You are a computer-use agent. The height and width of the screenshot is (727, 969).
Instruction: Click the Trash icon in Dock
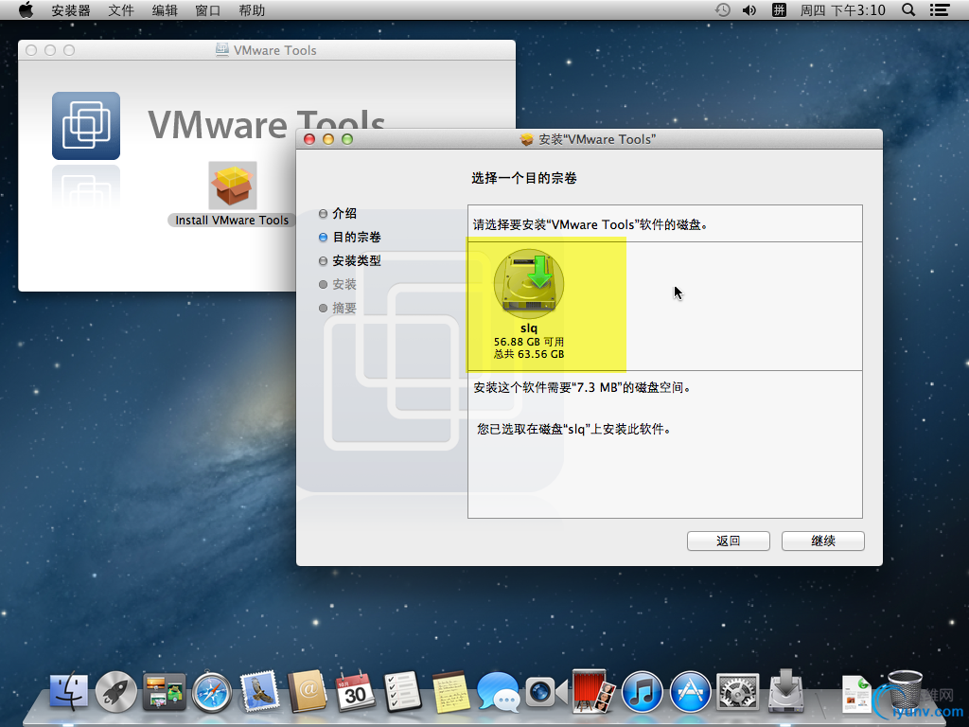pos(906,690)
